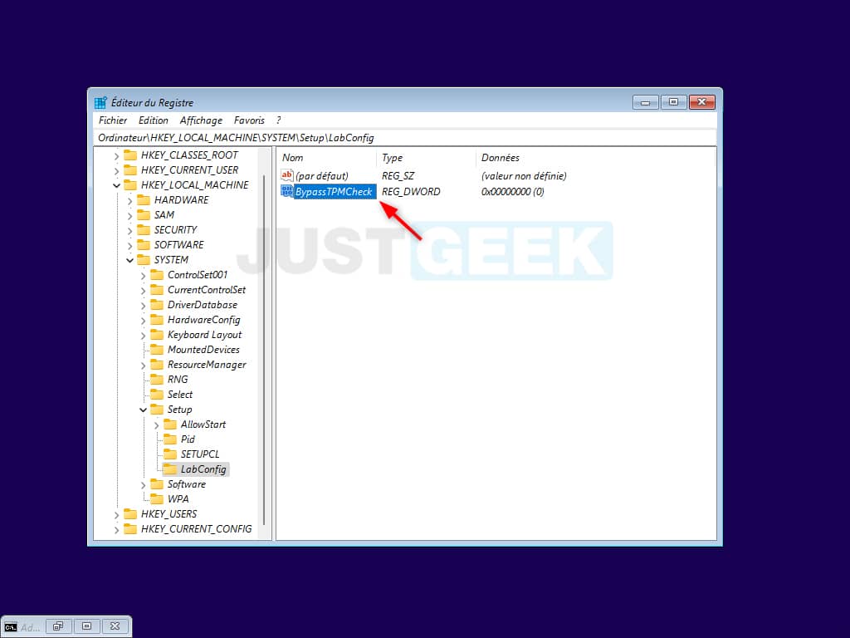Select the BypassTPMCheck value name
This screenshot has width=850, height=638.
334,192
